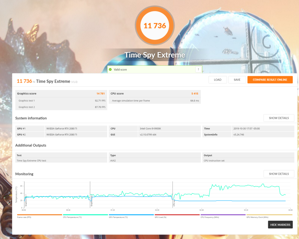Image resolution: width=299 pixels, height=239 pixels.
Task: Select the CPU score header row
Action: tap(155, 94)
